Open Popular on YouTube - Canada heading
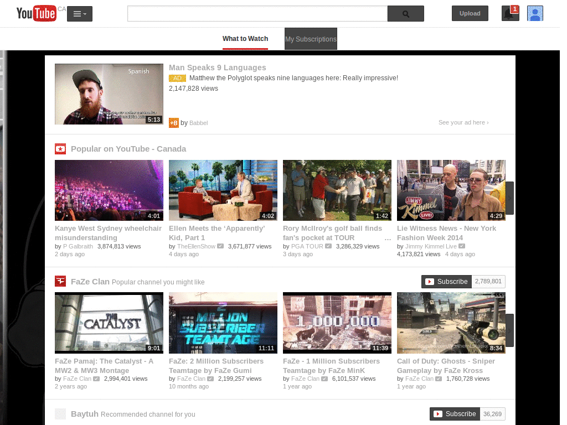 coord(128,149)
